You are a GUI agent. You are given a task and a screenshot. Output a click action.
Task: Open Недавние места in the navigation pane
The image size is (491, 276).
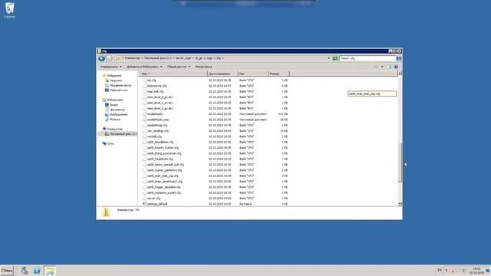click(120, 85)
